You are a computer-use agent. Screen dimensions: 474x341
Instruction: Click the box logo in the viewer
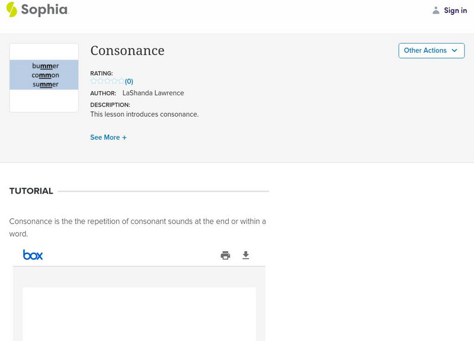(33, 255)
